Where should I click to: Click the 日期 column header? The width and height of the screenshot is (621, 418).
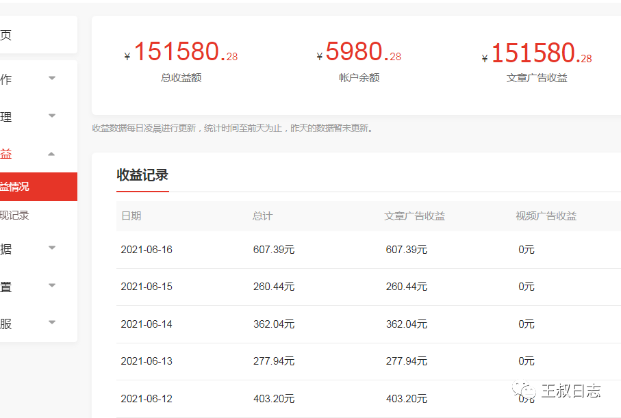coord(131,215)
